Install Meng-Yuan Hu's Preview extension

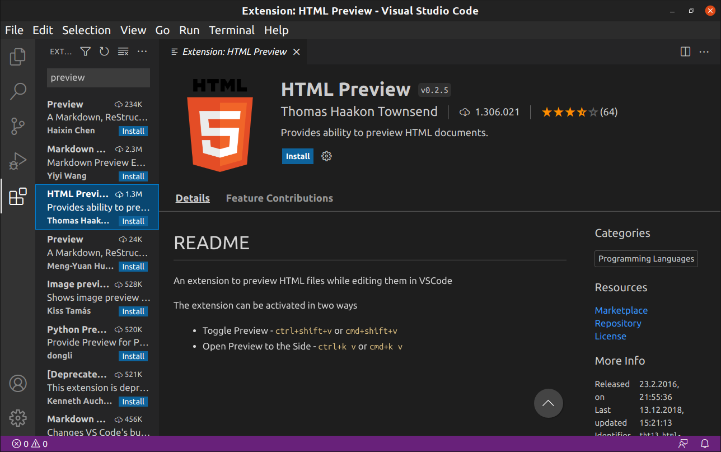pyautogui.click(x=133, y=267)
